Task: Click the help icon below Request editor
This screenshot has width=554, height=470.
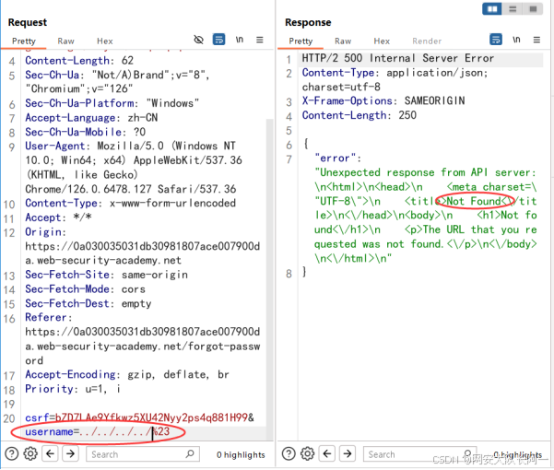Action: [12, 453]
